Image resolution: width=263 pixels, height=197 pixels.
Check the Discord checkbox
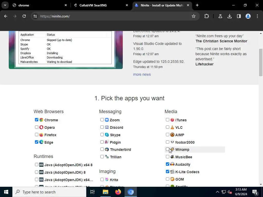click(102, 127)
